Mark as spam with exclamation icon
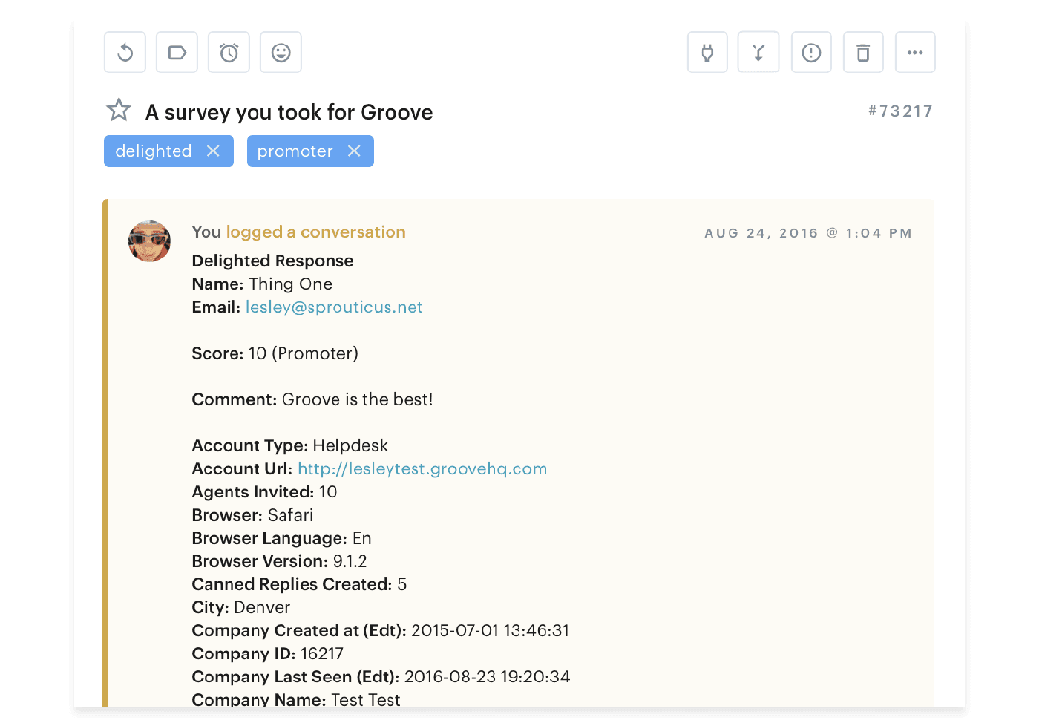Viewport: 1039px width, 726px height. point(811,53)
